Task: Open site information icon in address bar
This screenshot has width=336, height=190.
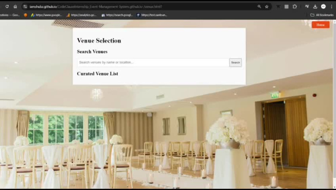Action: (x=25, y=7)
